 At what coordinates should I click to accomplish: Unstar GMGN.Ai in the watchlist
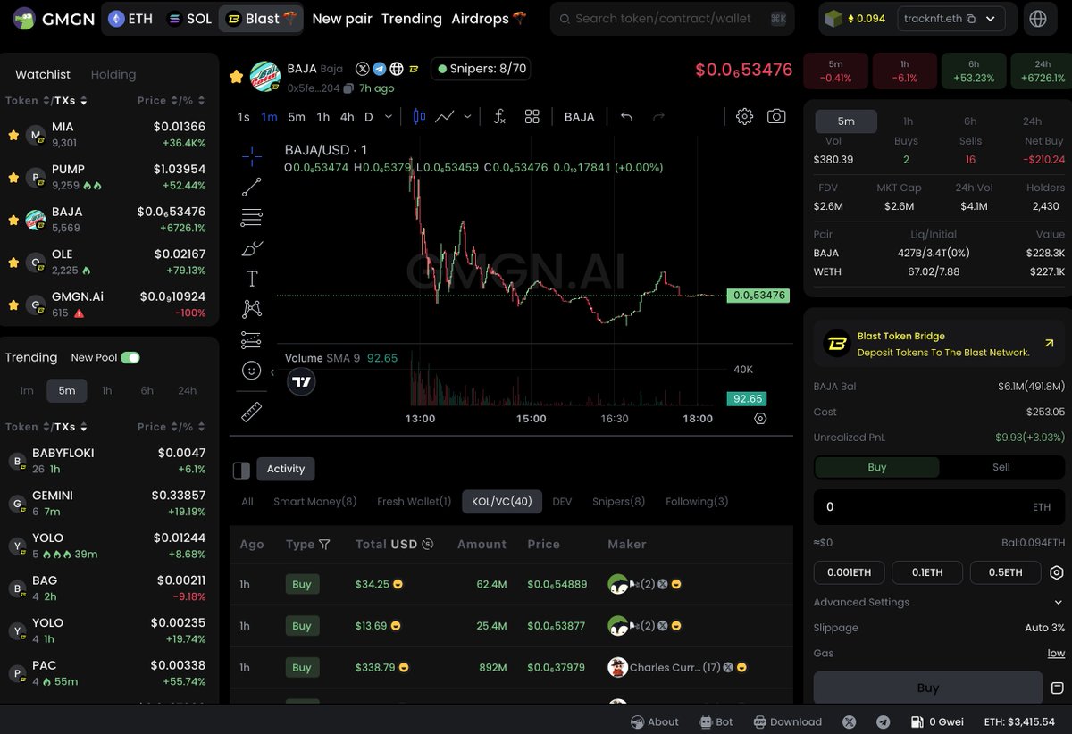[13, 304]
